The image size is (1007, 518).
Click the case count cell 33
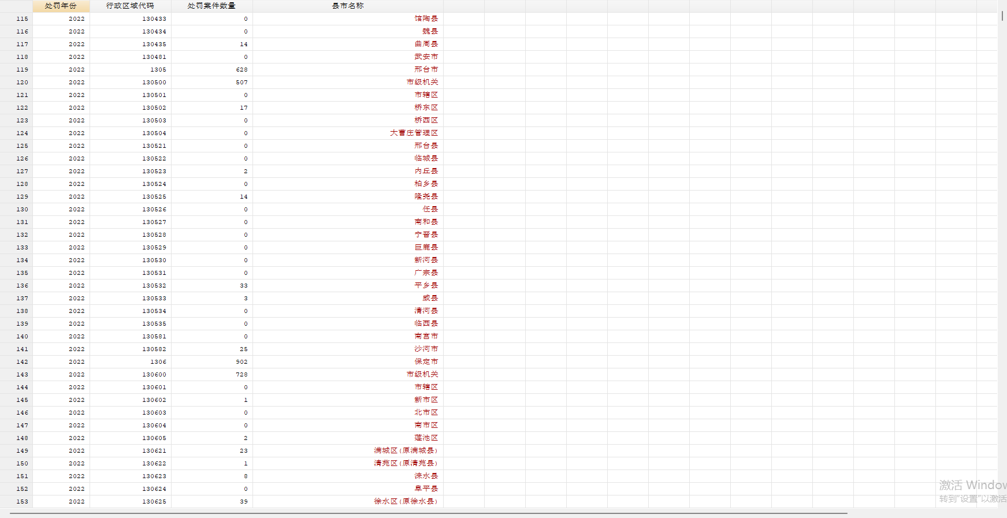212,286
